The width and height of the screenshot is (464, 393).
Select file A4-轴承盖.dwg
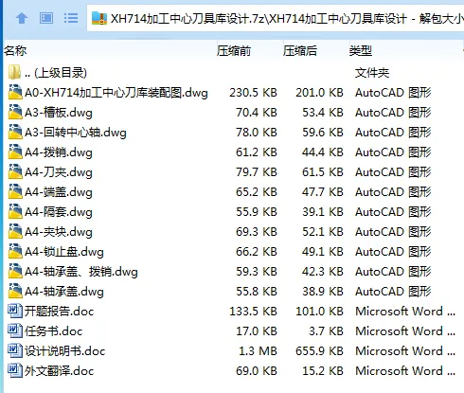[x=64, y=292]
